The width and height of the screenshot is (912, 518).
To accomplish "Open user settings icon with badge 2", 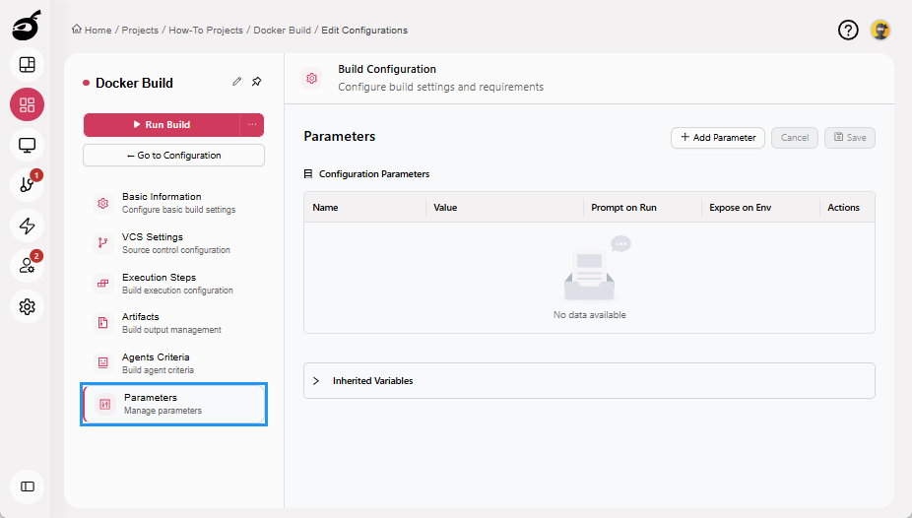I will 28,266.
